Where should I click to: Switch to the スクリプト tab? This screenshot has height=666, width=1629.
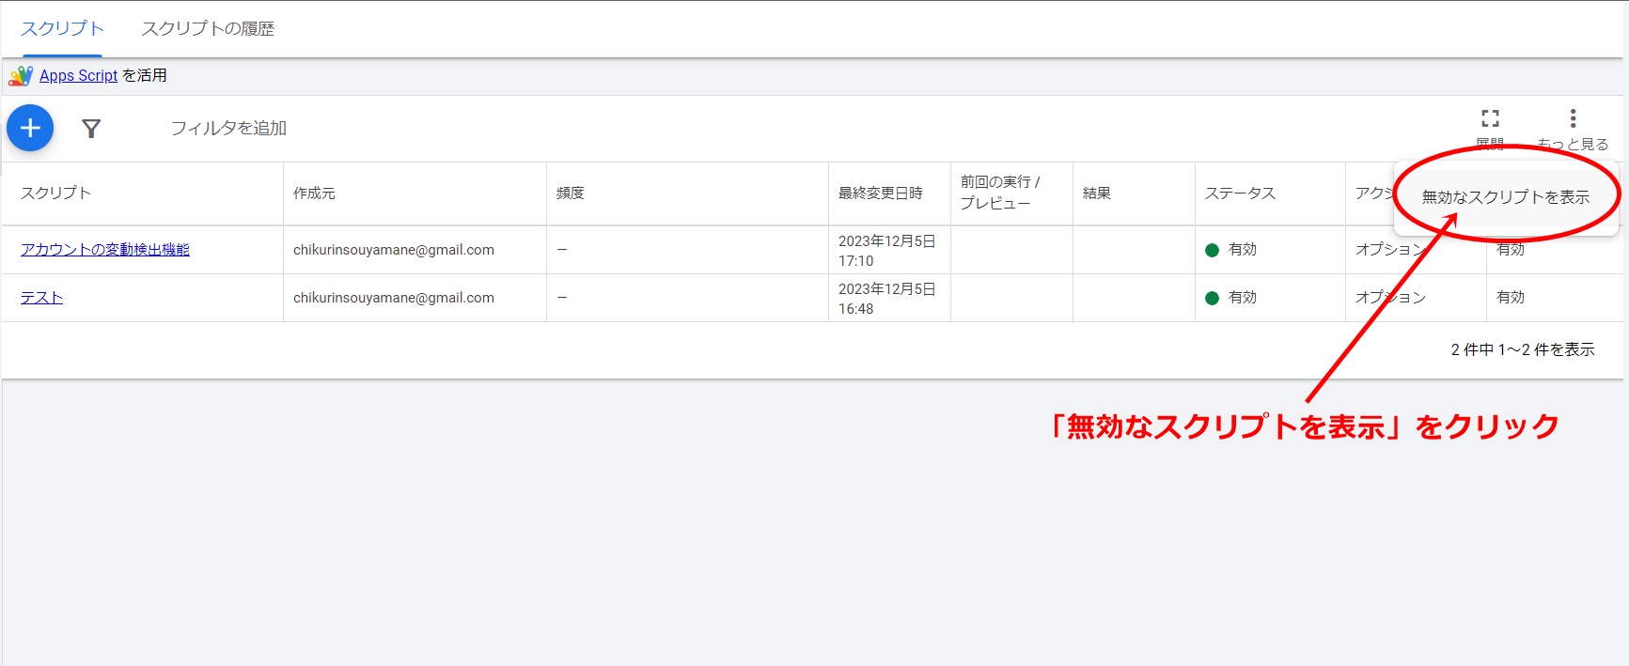tap(62, 29)
